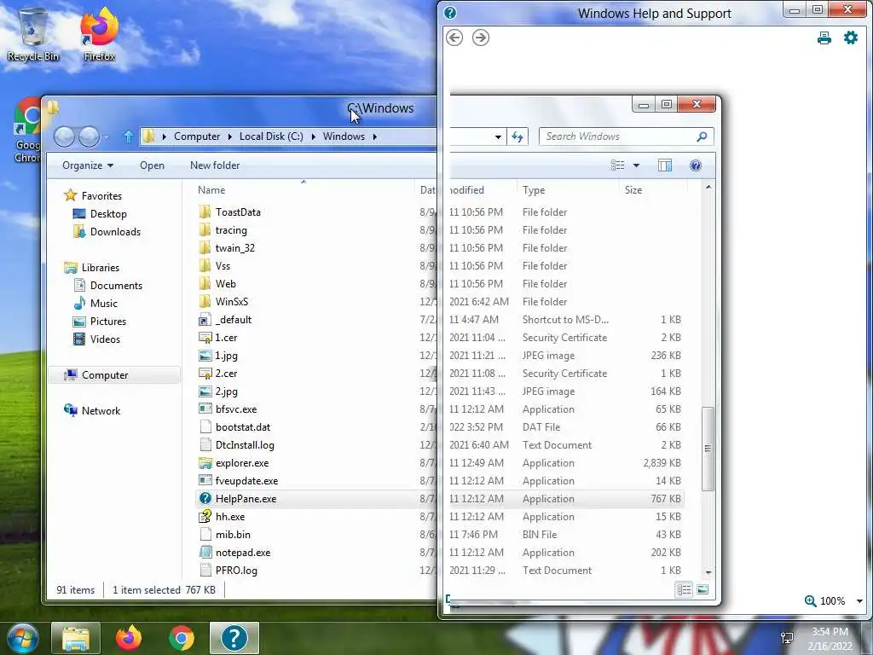Click the scrollbar up arrow in file list

pyautogui.click(x=708, y=187)
